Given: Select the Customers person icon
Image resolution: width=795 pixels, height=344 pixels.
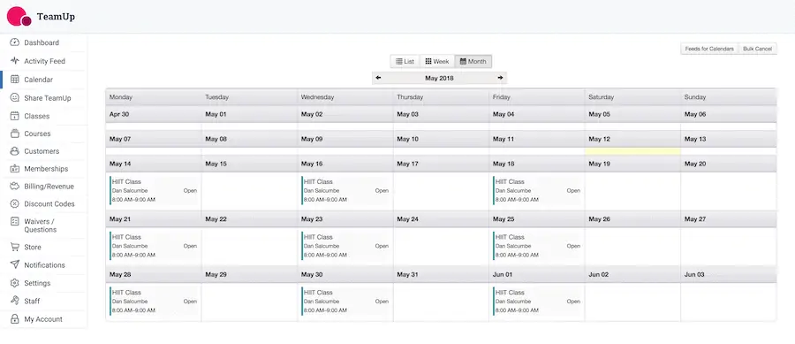Looking at the screenshot, I should 15,151.
